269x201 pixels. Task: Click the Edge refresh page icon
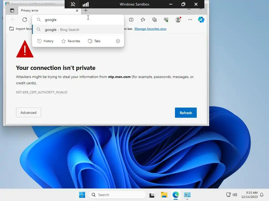pyautogui.click(x=25, y=20)
